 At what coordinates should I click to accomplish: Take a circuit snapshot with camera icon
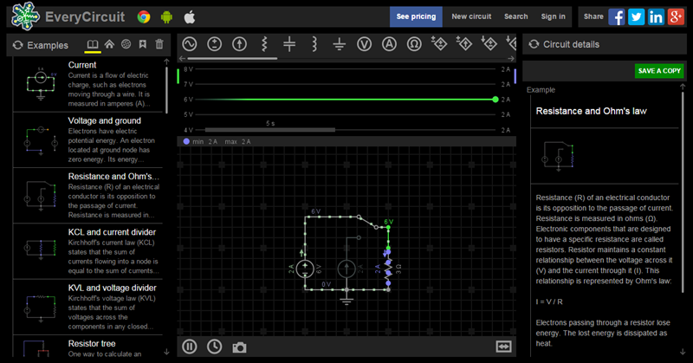(239, 347)
